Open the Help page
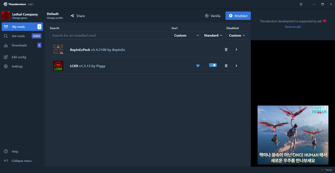The width and height of the screenshot is (335, 173). point(22,152)
